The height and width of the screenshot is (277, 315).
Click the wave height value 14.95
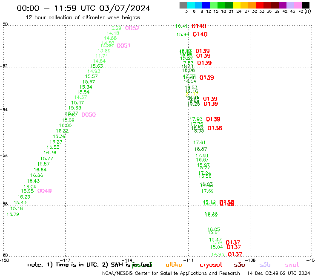[218, 254]
